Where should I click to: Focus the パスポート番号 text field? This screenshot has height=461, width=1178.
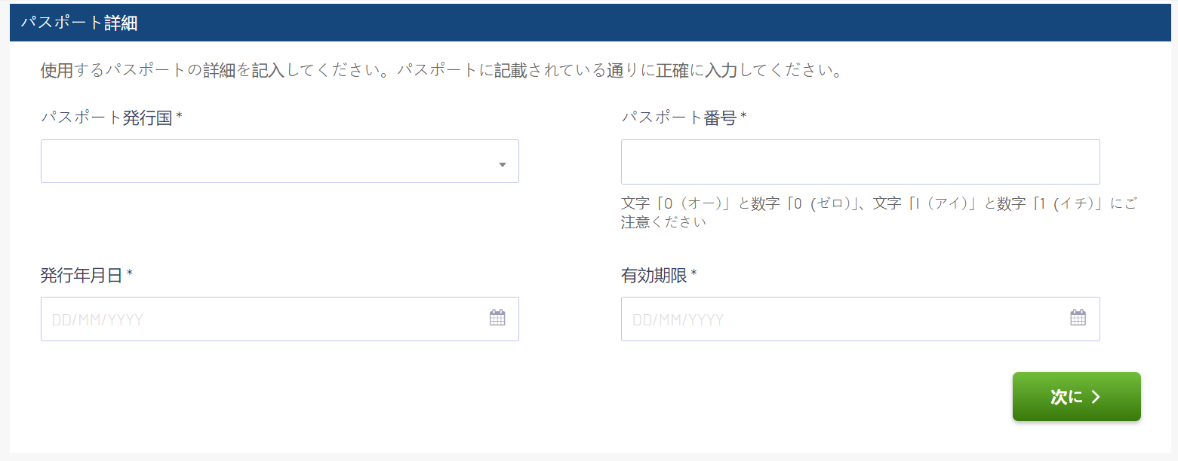860,161
